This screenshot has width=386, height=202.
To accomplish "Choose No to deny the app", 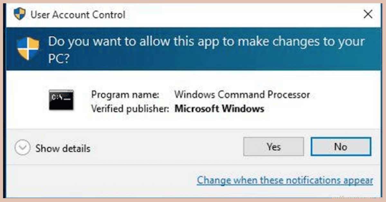I will (x=341, y=147).
